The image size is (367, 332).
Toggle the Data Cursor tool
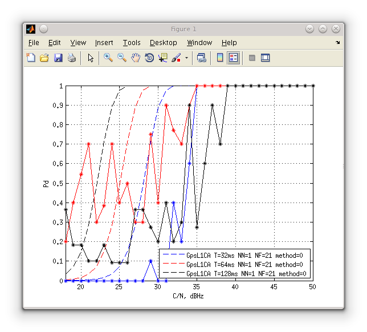pyautogui.click(x=163, y=58)
